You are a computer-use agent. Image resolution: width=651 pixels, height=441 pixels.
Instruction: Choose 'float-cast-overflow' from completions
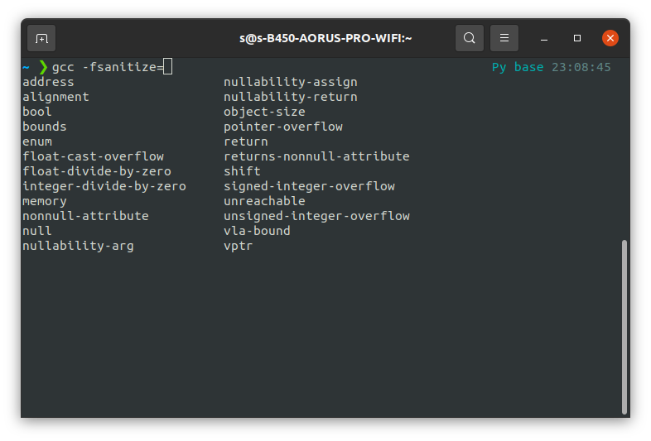point(93,156)
